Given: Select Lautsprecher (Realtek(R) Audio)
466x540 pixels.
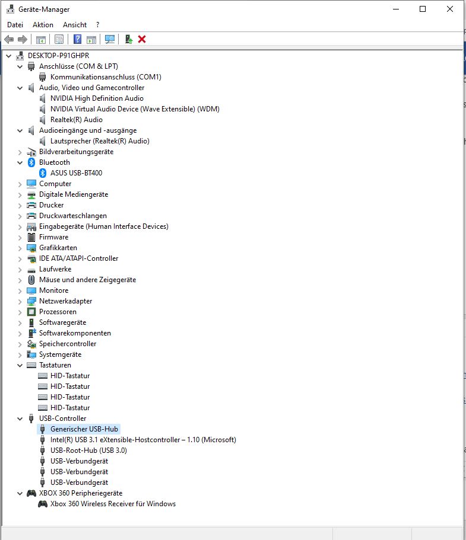Looking at the screenshot, I should 100,141.
